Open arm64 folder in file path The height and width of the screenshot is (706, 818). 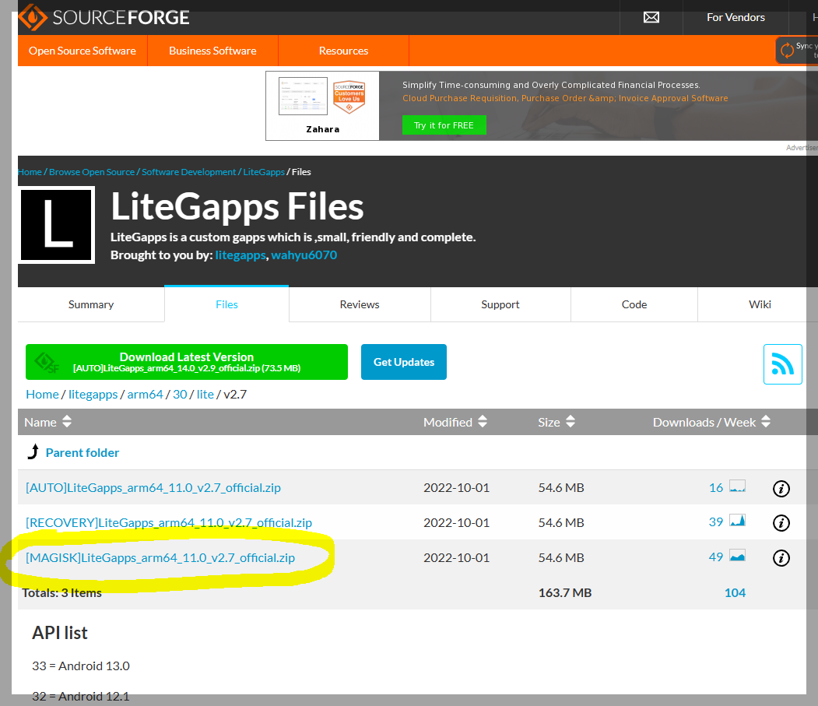145,394
